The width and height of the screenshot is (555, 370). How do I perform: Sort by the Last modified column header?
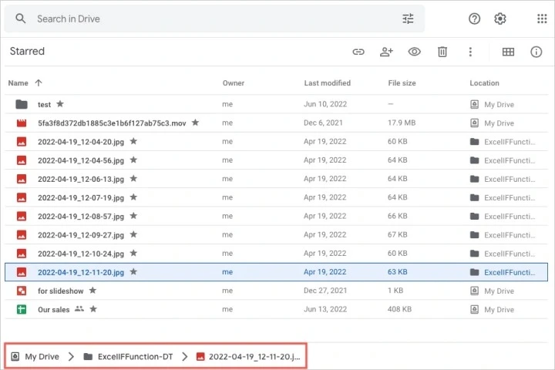click(327, 82)
